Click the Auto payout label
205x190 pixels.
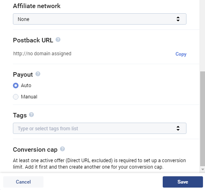click(x=26, y=86)
